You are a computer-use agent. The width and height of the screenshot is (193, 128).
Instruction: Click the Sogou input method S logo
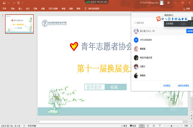(158, 19)
